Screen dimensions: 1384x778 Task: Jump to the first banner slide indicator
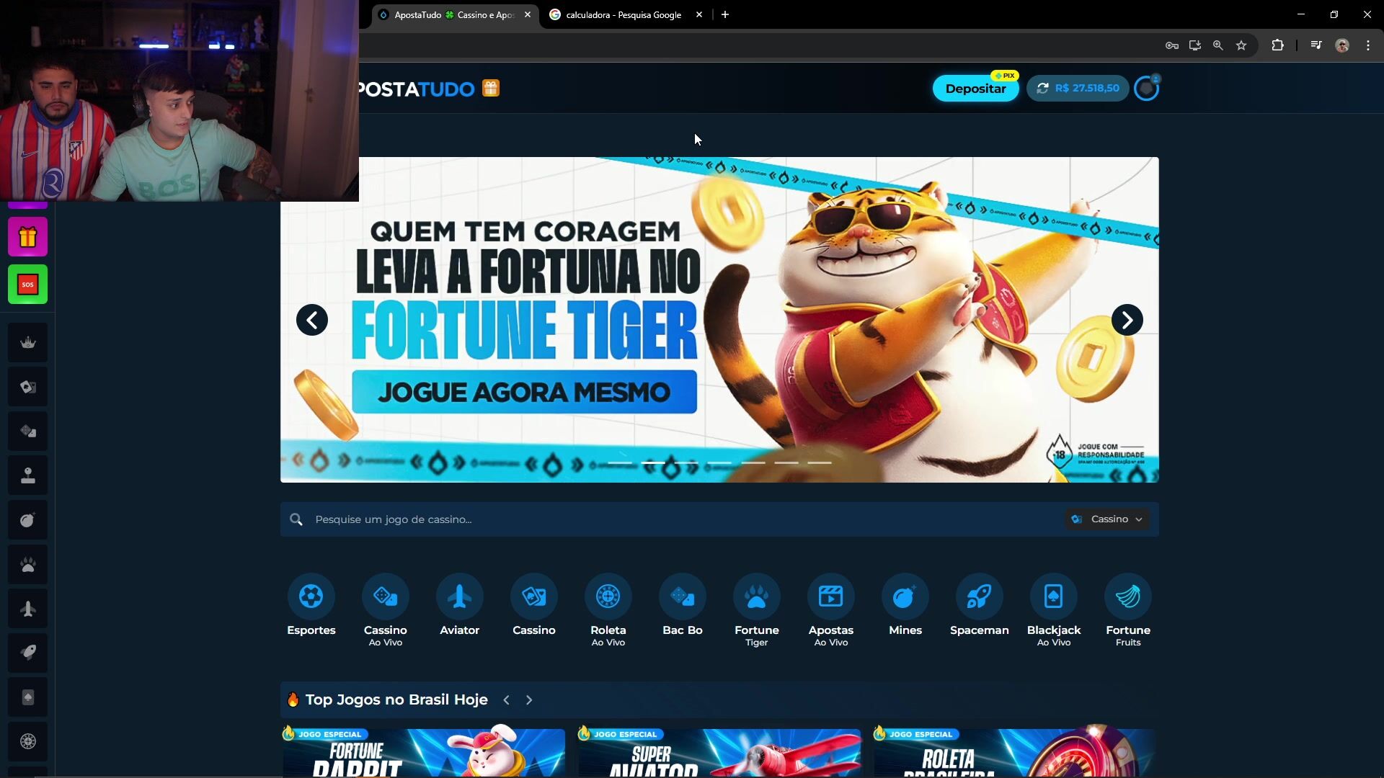[620, 462]
